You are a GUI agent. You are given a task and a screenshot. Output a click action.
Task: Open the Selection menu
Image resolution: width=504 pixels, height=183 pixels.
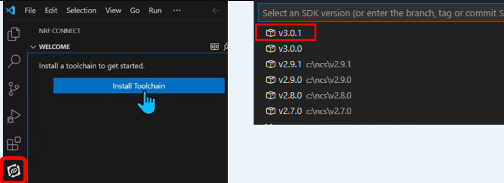(81, 11)
